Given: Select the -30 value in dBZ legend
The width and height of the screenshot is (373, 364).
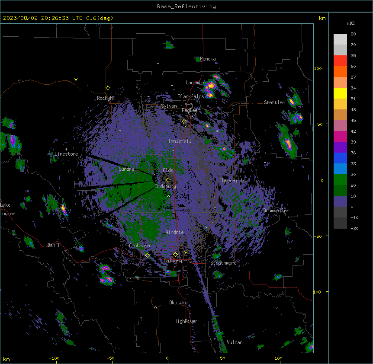Looking at the screenshot, I should [354, 228].
